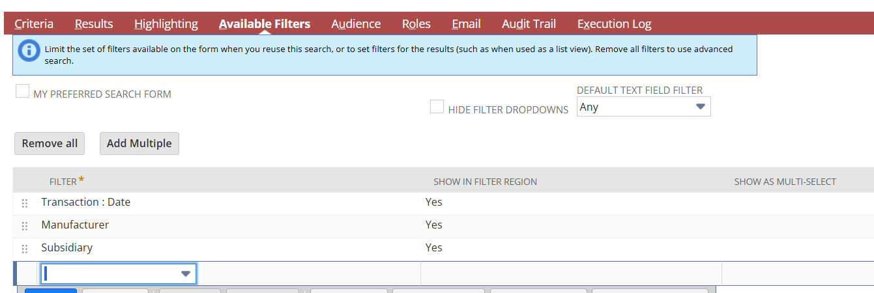Open the Roles tab

point(416,24)
